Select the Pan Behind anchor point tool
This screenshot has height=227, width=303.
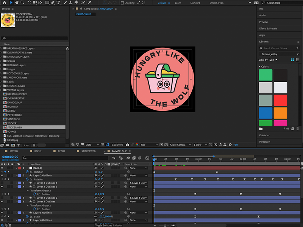(x=41, y=3)
